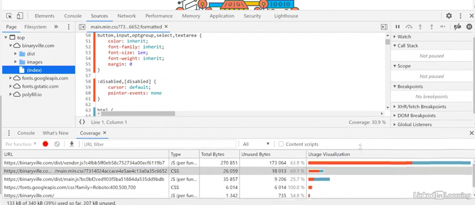The image size is (475, 205).
Task: Switch to the Network tab
Action: click(x=127, y=16)
